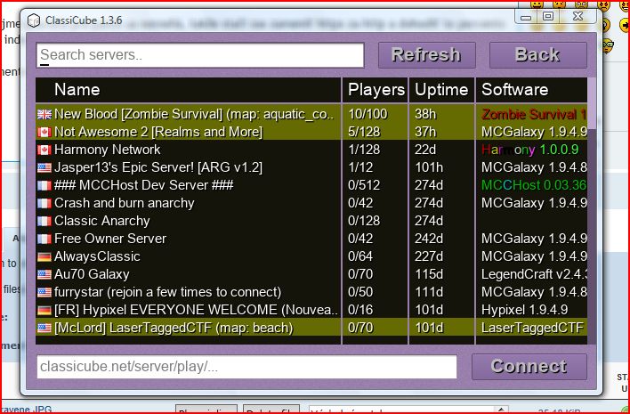Viewport: 630px width, 414px height.
Task: Go back with the Back button
Action: [538, 55]
